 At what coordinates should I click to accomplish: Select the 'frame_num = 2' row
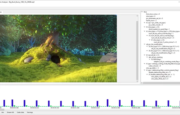151,20
